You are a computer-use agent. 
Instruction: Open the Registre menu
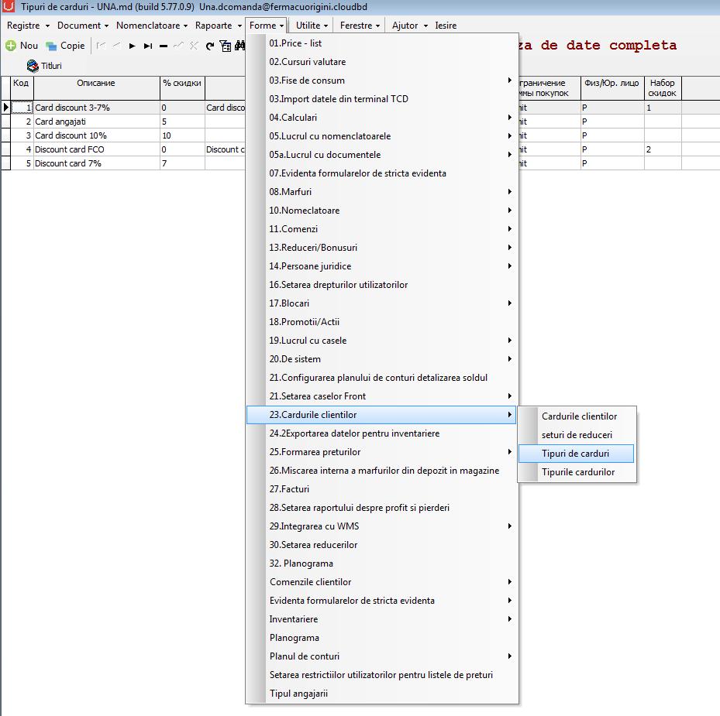tap(23, 26)
